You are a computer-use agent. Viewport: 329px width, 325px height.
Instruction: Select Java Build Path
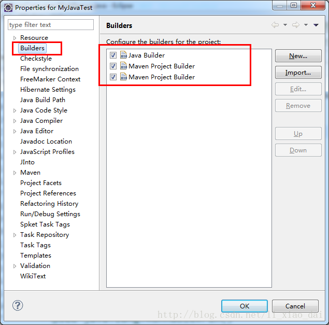(42, 100)
